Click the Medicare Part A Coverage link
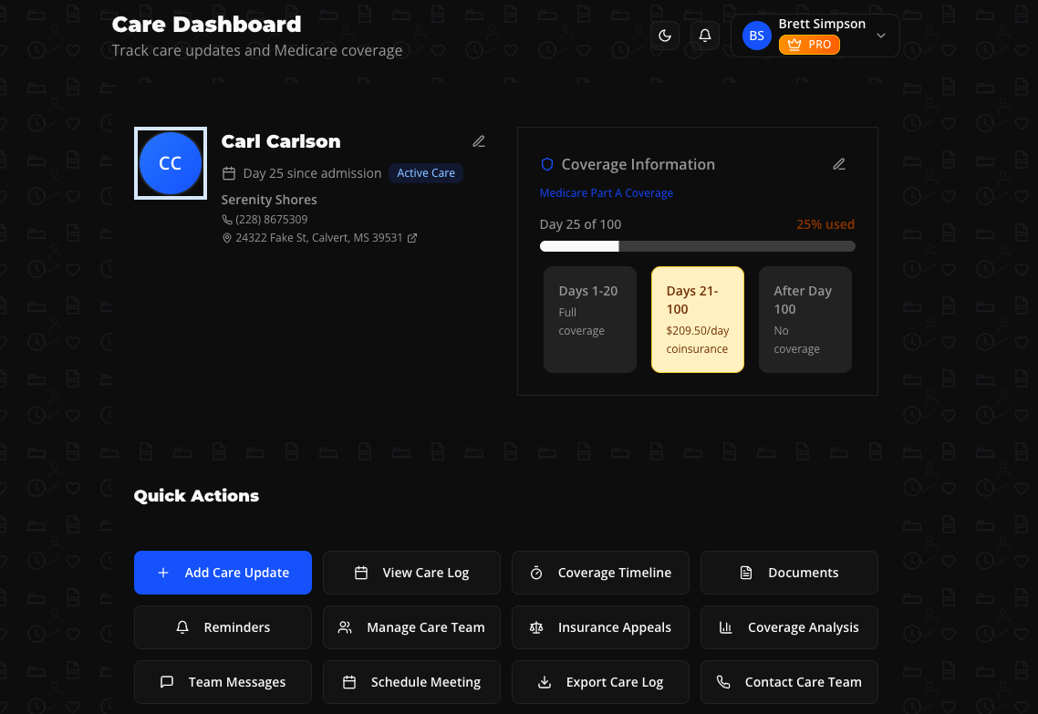Screen dimensions: 1038x714 click(606, 193)
